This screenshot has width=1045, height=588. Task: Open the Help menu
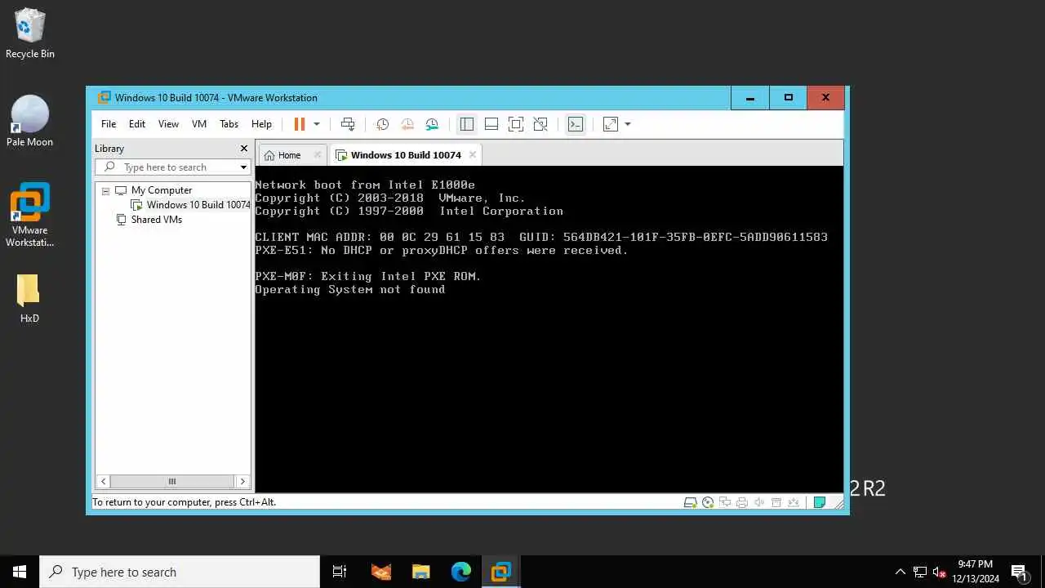[x=261, y=124]
